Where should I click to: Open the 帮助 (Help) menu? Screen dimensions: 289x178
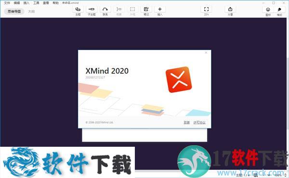[56, 3]
